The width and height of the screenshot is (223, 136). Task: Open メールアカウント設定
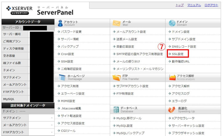point(131,32)
